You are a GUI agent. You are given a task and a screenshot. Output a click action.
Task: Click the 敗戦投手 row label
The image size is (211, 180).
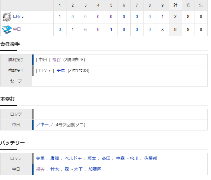[16, 71]
